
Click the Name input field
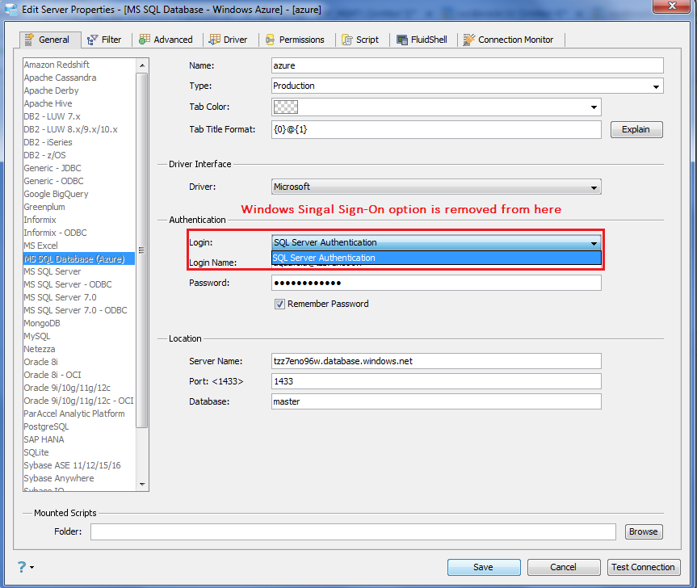[x=467, y=65]
